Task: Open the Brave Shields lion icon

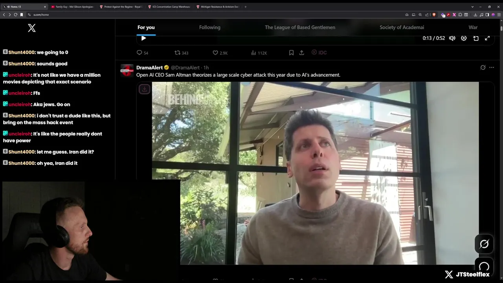Action: (x=434, y=15)
